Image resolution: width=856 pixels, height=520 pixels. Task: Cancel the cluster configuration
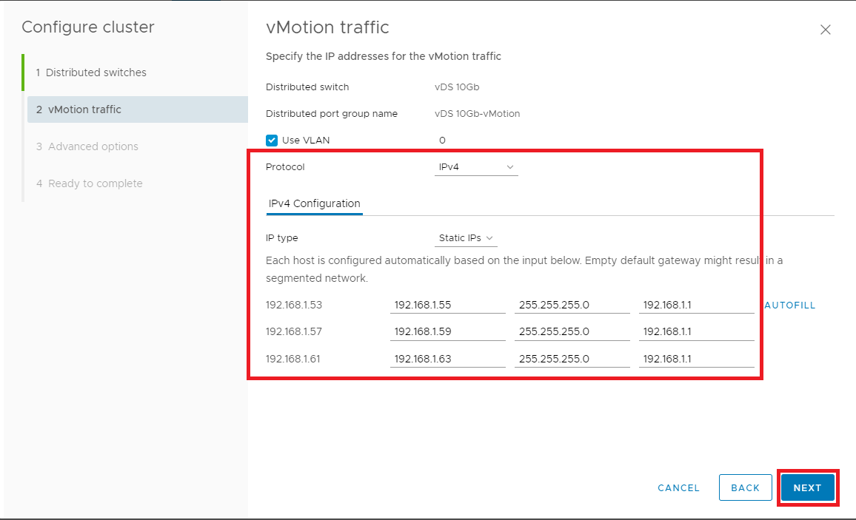[678, 488]
